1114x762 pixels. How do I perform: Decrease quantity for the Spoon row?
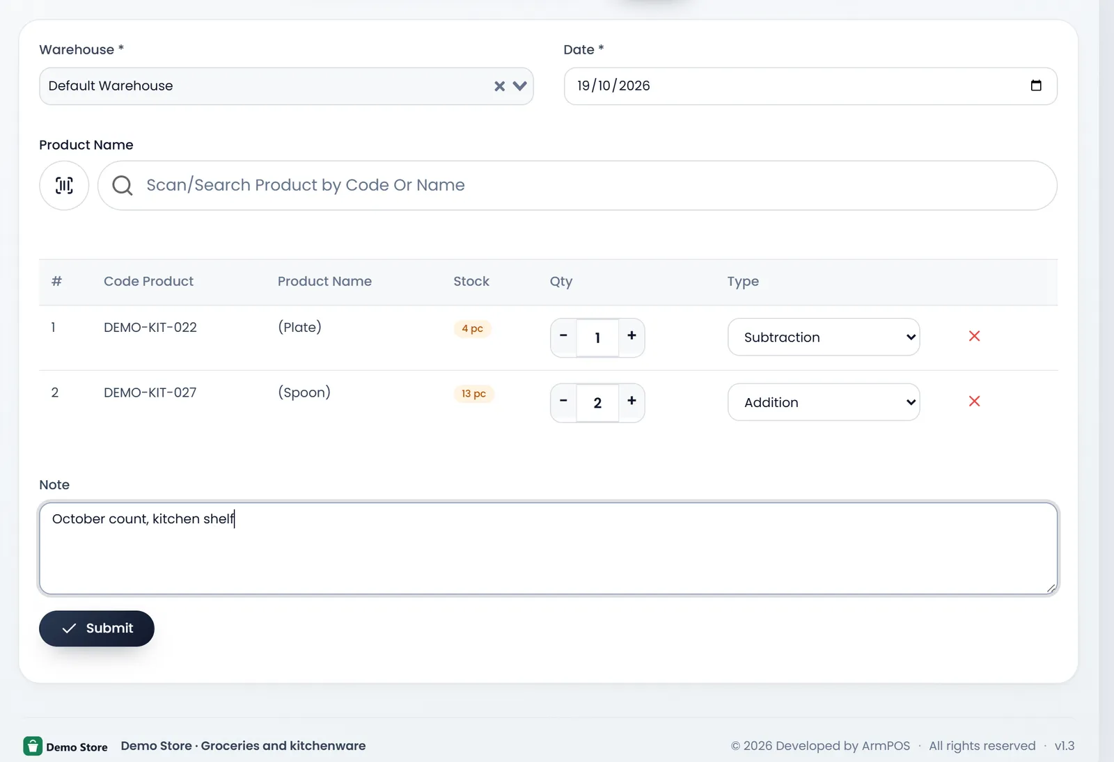[563, 402]
